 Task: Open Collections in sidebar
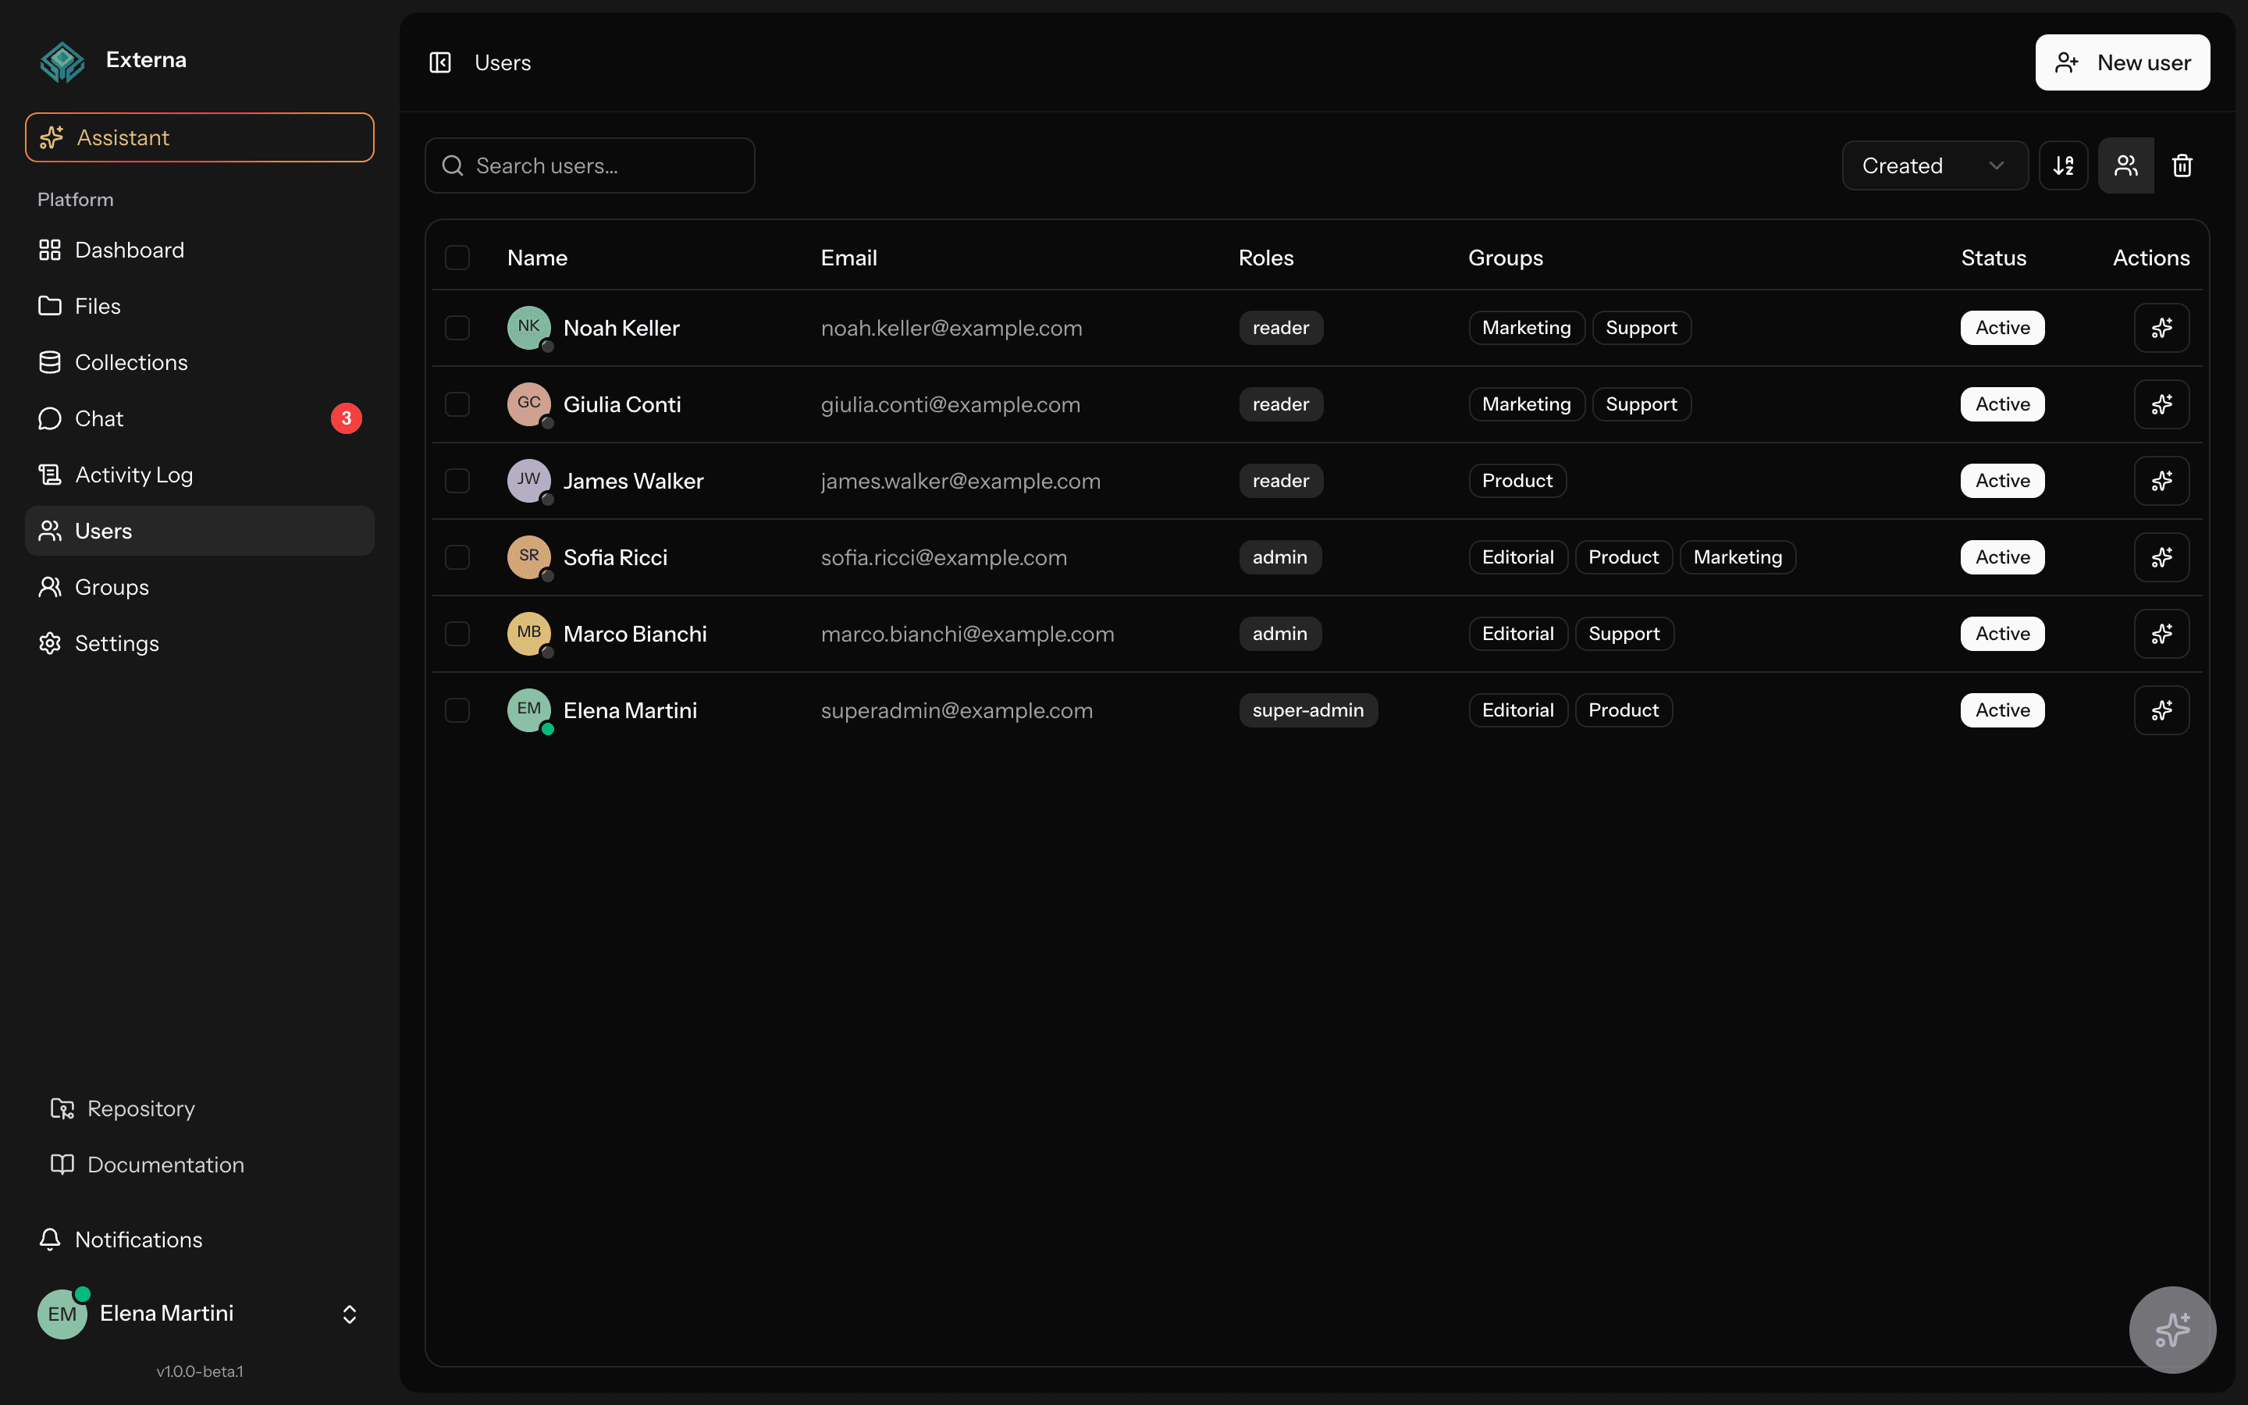(x=200, y=362)
